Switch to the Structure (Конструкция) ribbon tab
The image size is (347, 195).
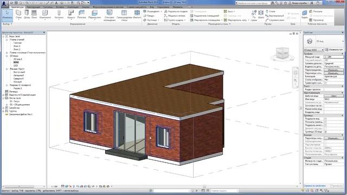click(x=33, y=7)
